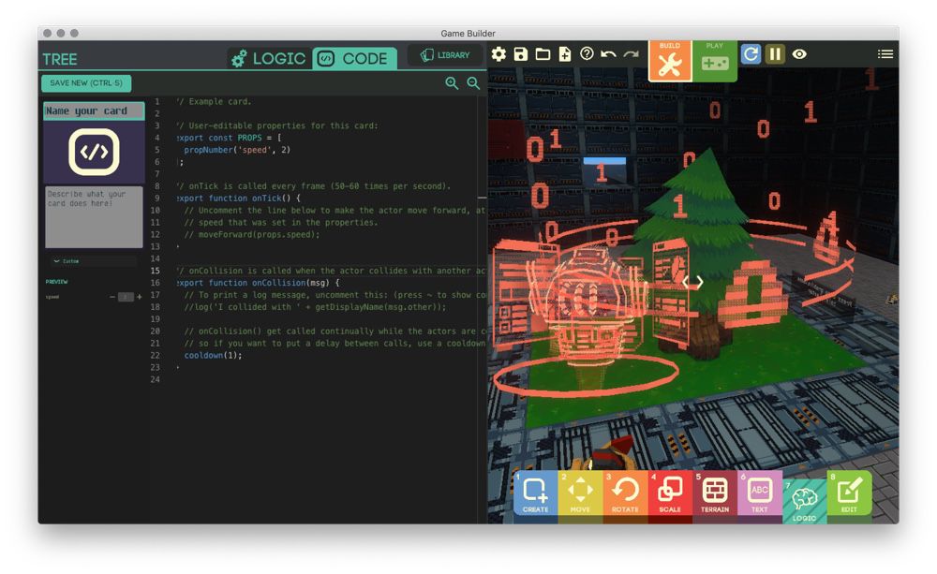937x574 pixels.
Task: Click the speed value field
Action: pyautogui.click(x=126, y=297)
